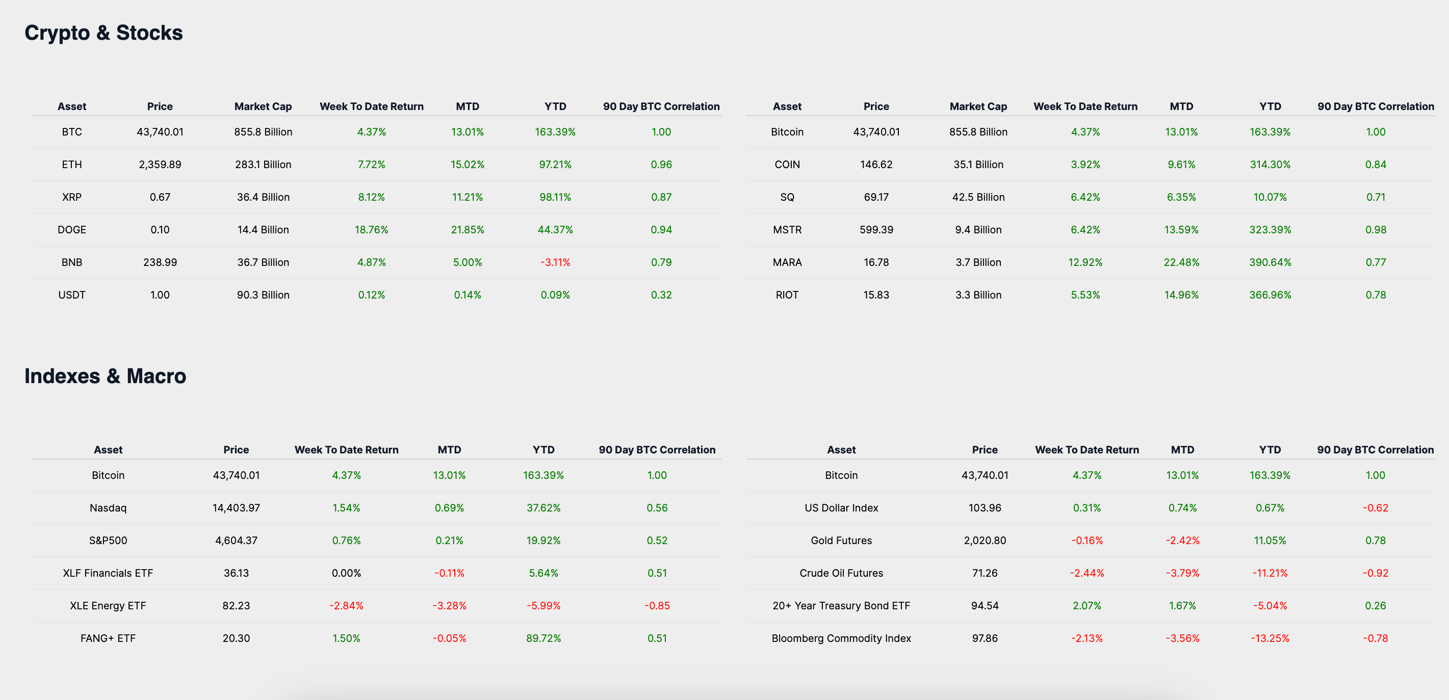This screenshot has height=700, width=1449.
Task: Click Bloomberg Commodity Index label
Action: point(841,638)
